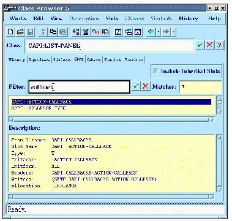Click the Class Browser window title icon
Image resolution: width=232 pixels, height=221 pixels.
tap(10, 8)
